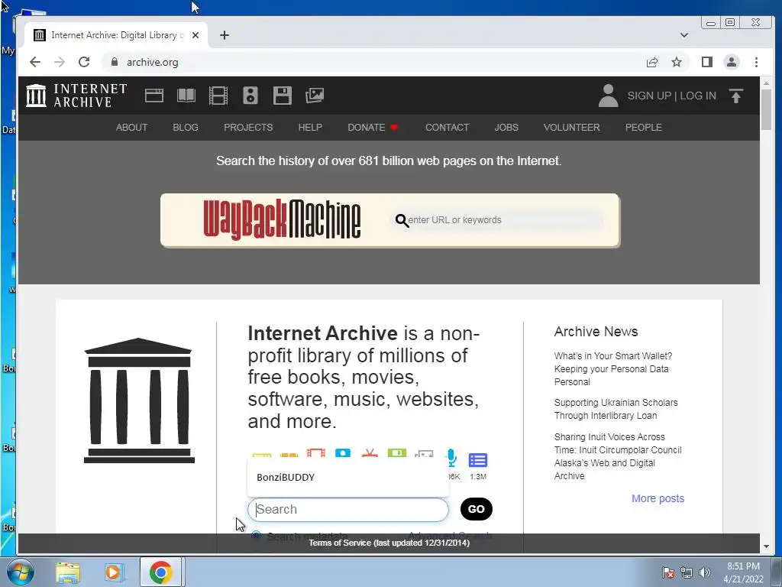This screenshot has width=782, height=587.
Task: Open the Audio speaker icon
Action: (250, 96)
